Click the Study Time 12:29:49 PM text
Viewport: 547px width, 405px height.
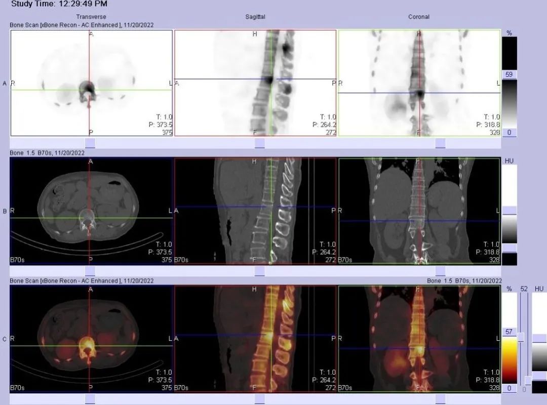point(59,4)
